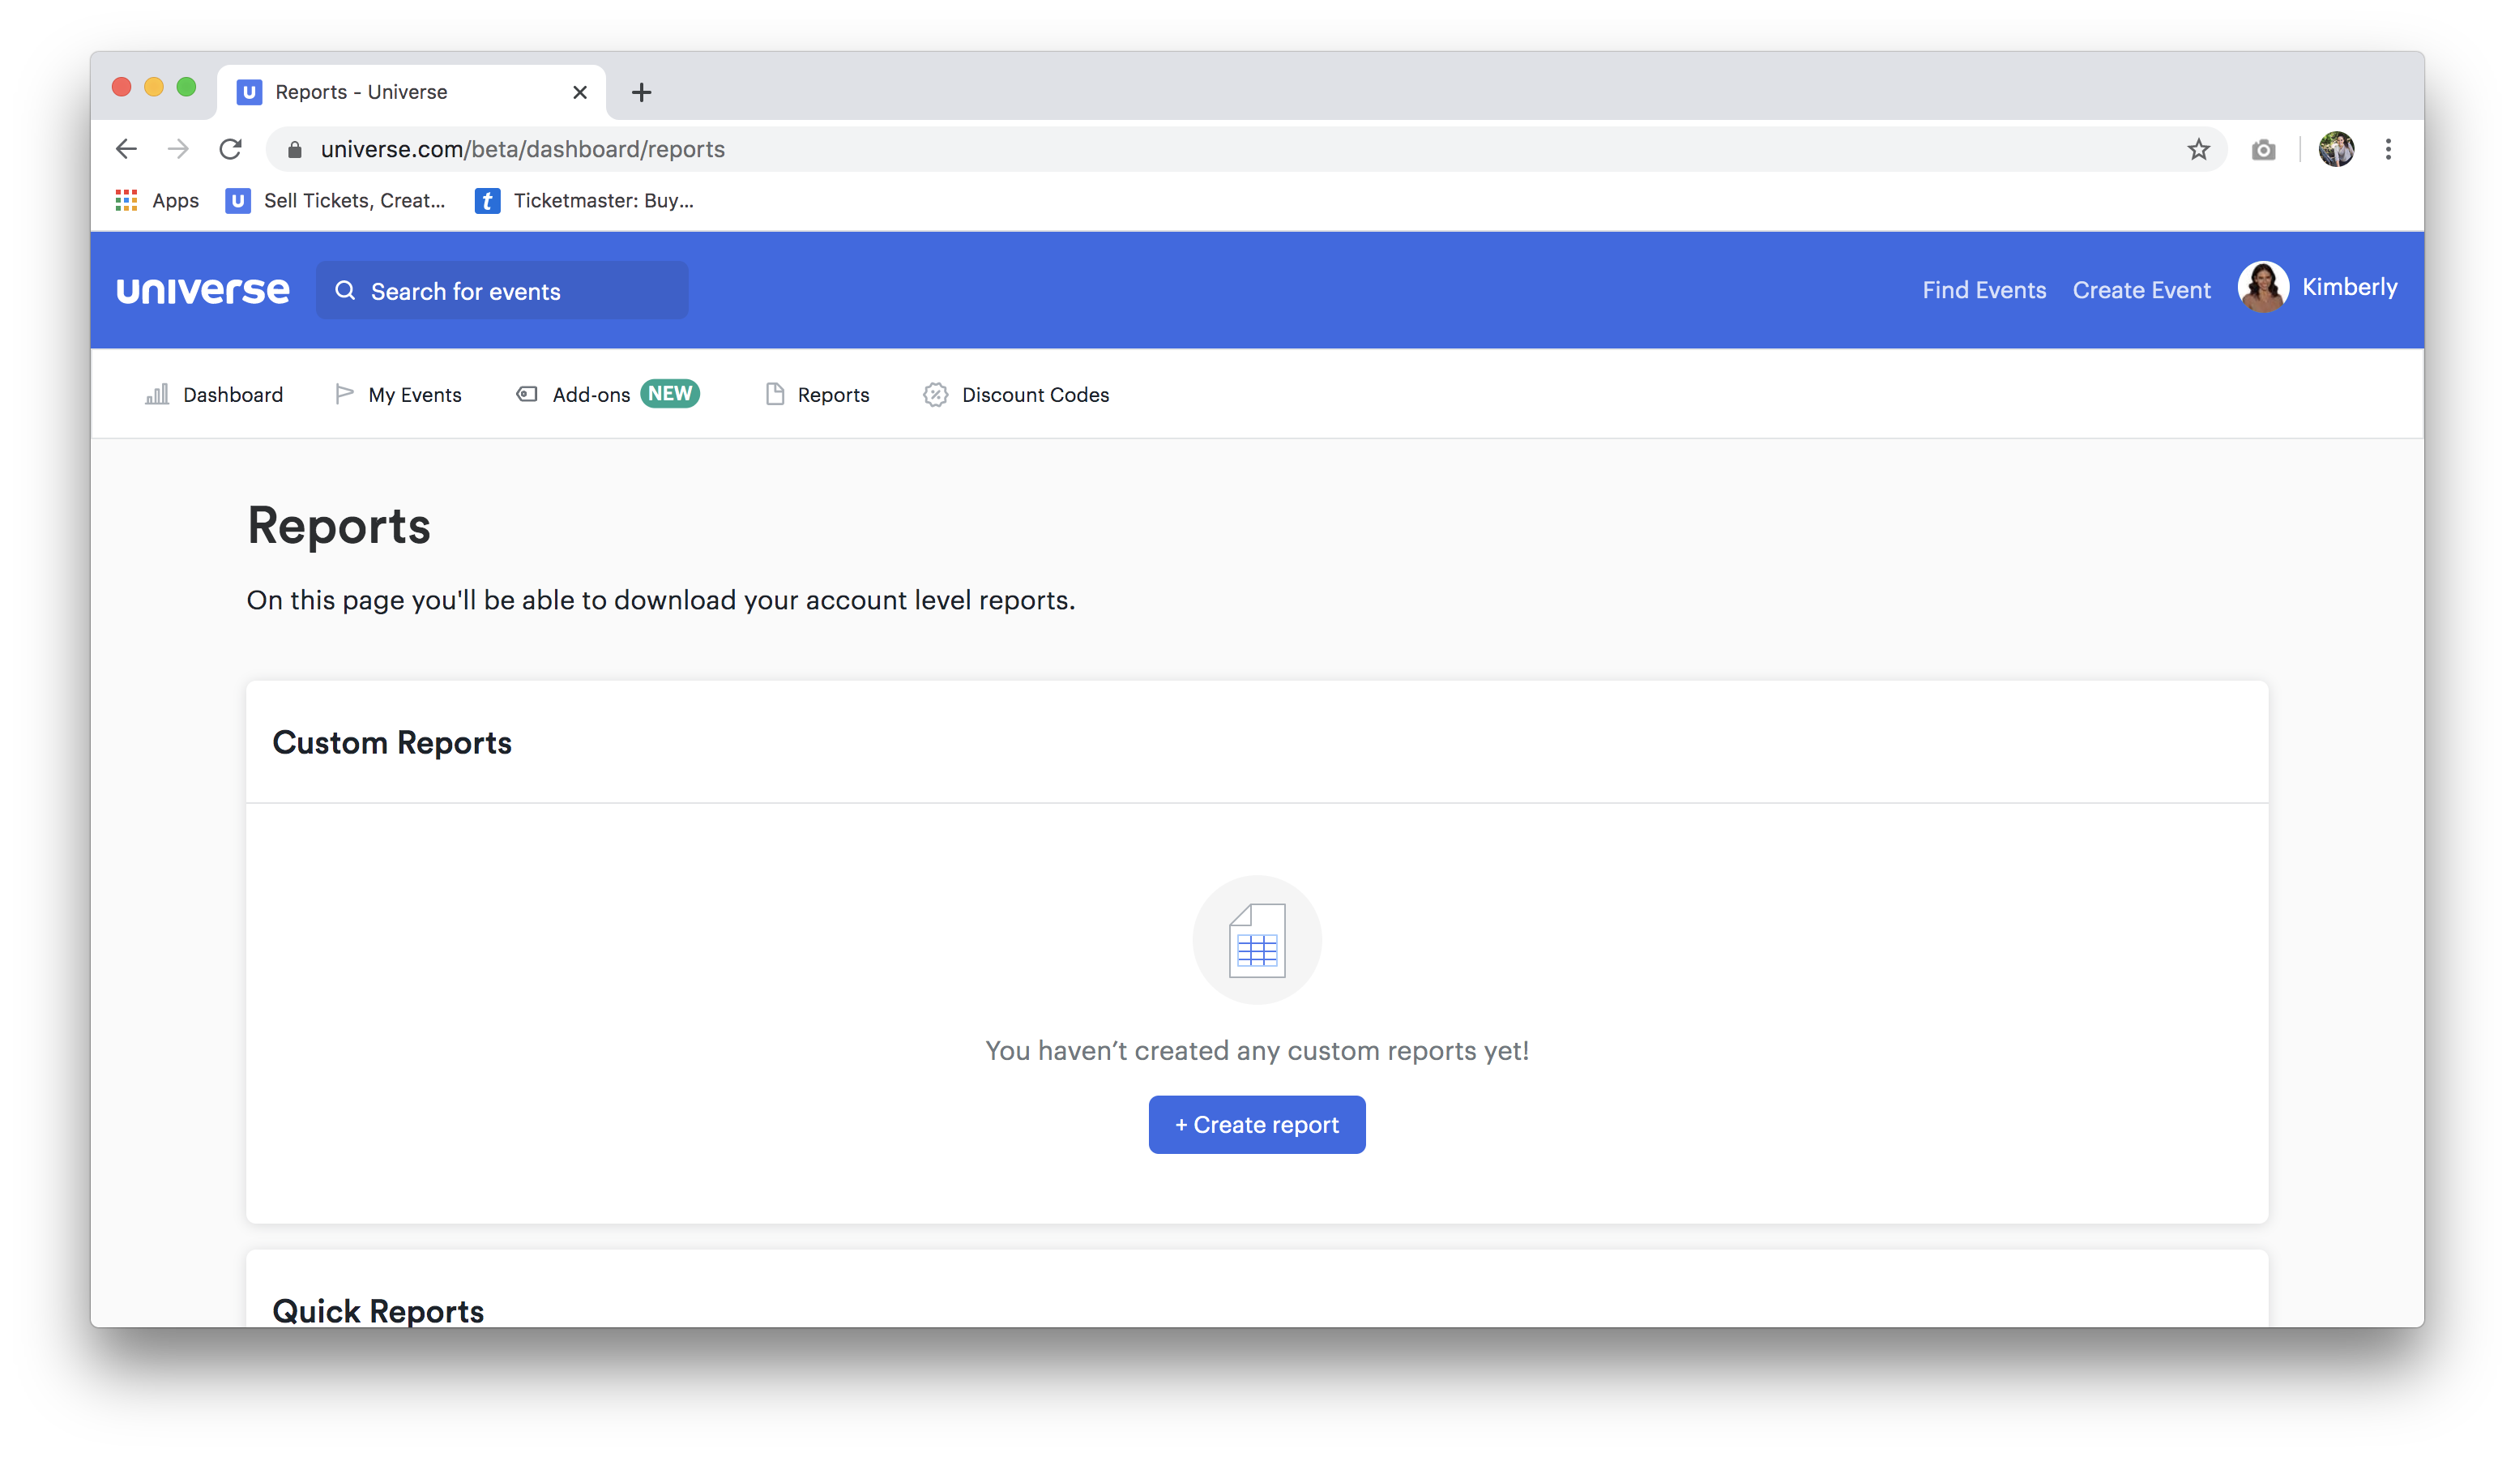Reload the page with the refresh icon
The height and width of the screenshot is (1457, 2515).
tap(231, 148)
